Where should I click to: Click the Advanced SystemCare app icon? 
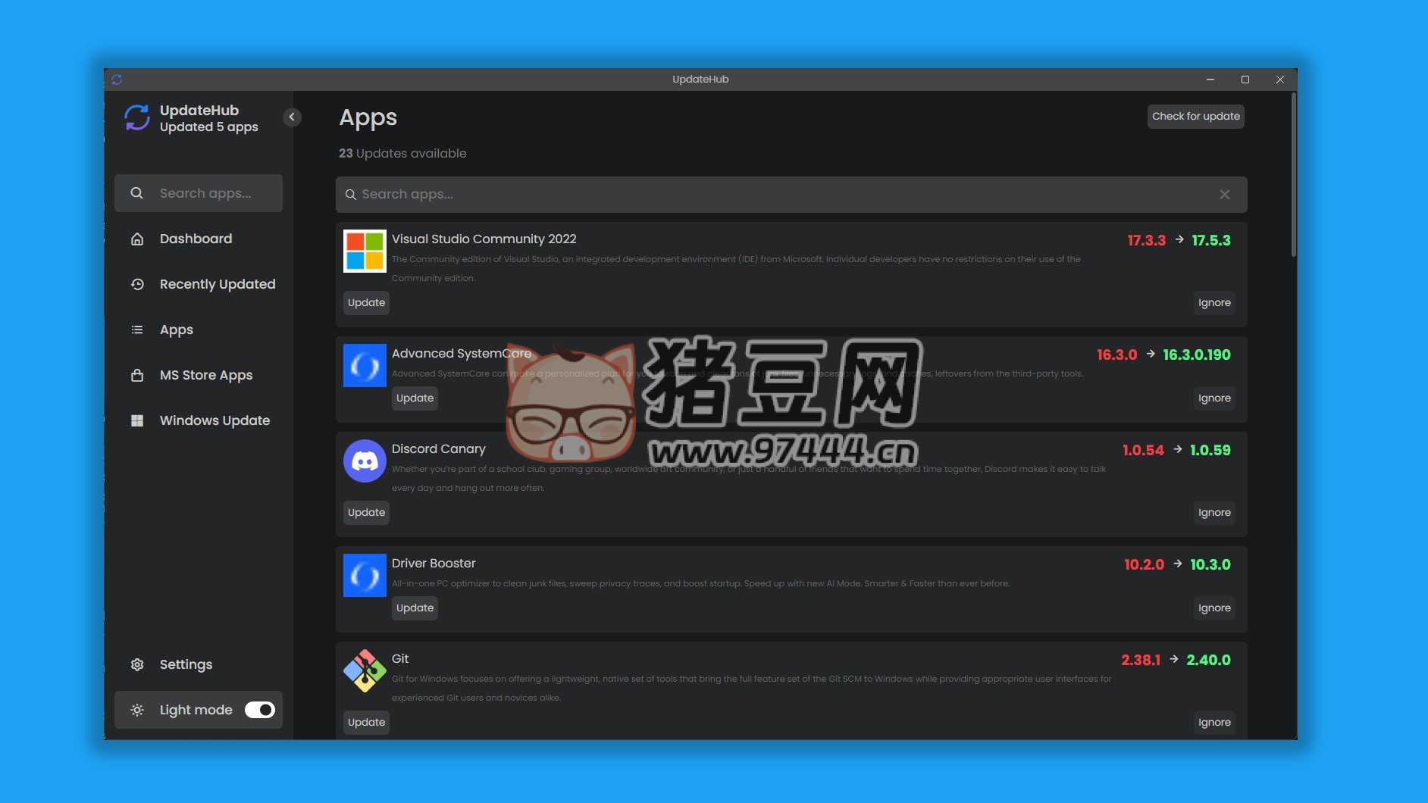point(365,365)
